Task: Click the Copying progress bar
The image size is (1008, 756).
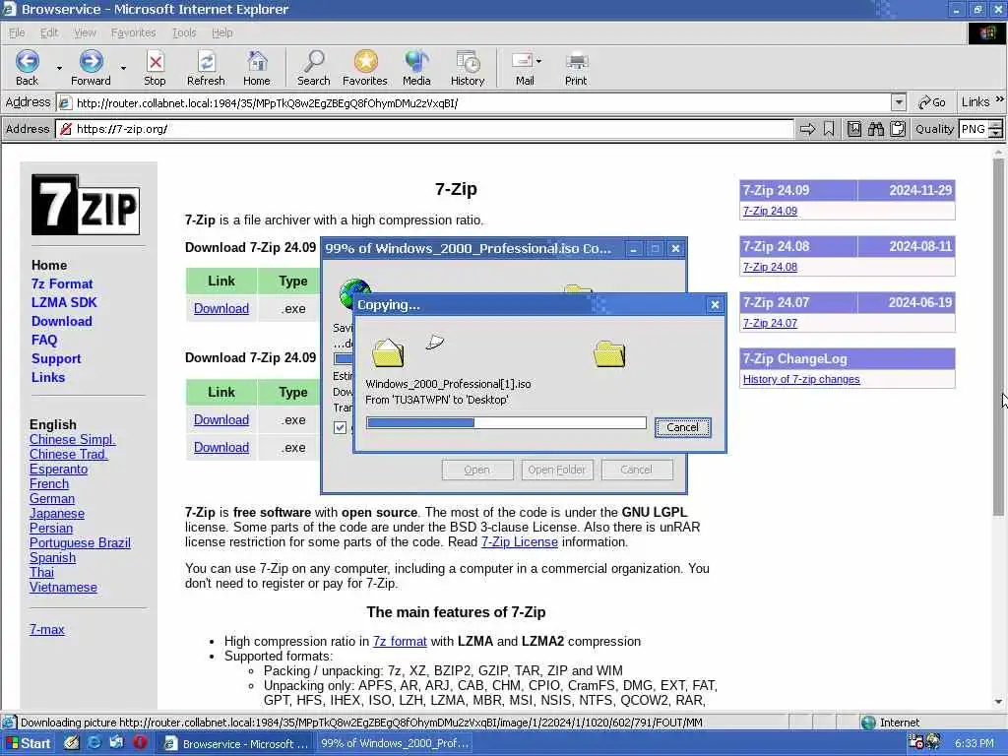Action: (x=506, y=422)
